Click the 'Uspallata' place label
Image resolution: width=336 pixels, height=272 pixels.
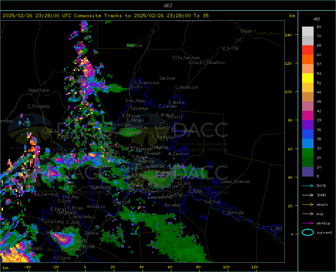(x=38, y=90)
